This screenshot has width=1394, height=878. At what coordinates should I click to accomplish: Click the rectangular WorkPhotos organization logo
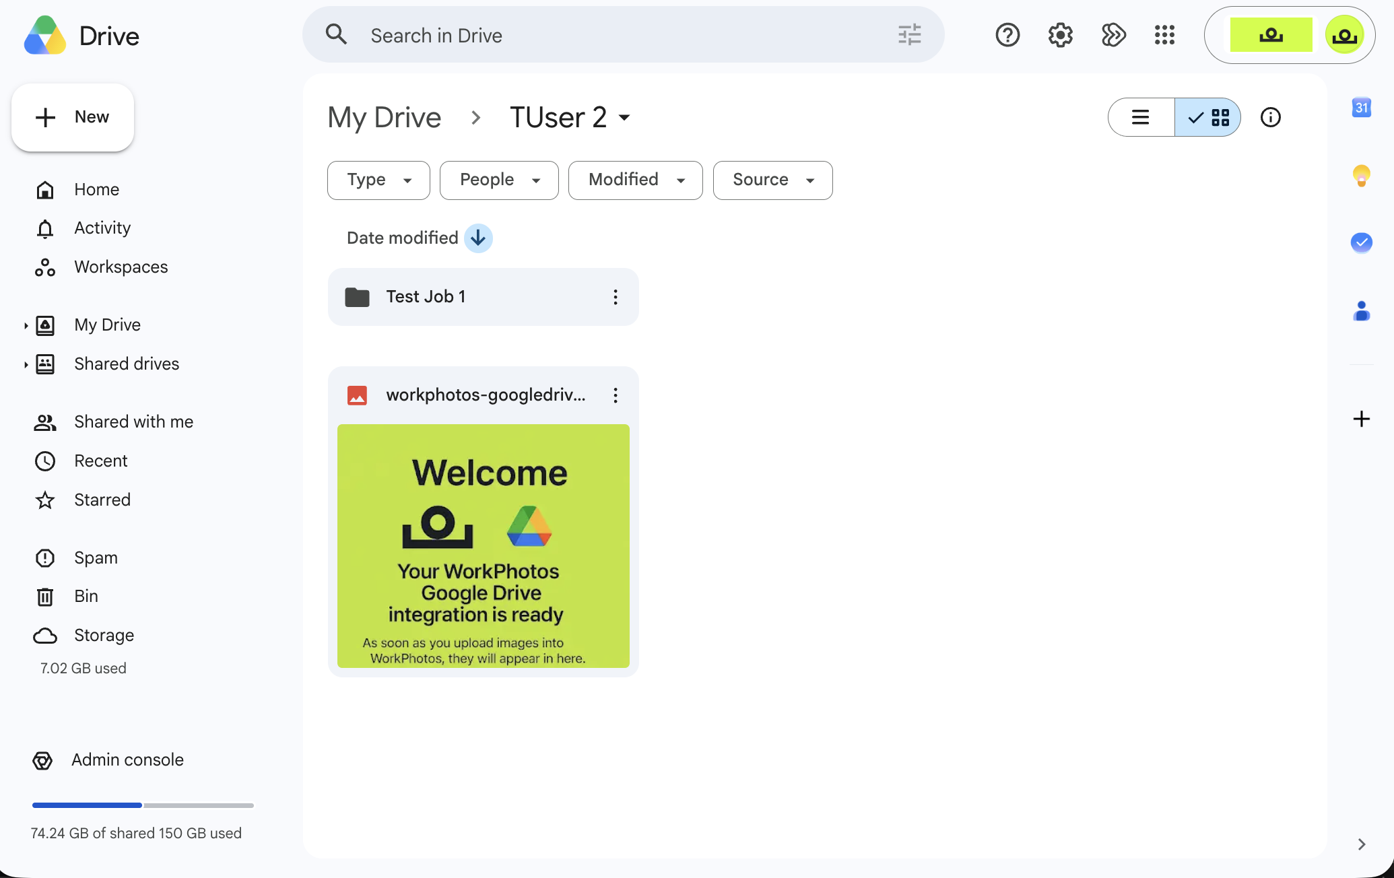pyautogui.click(x=1271, y=35)
